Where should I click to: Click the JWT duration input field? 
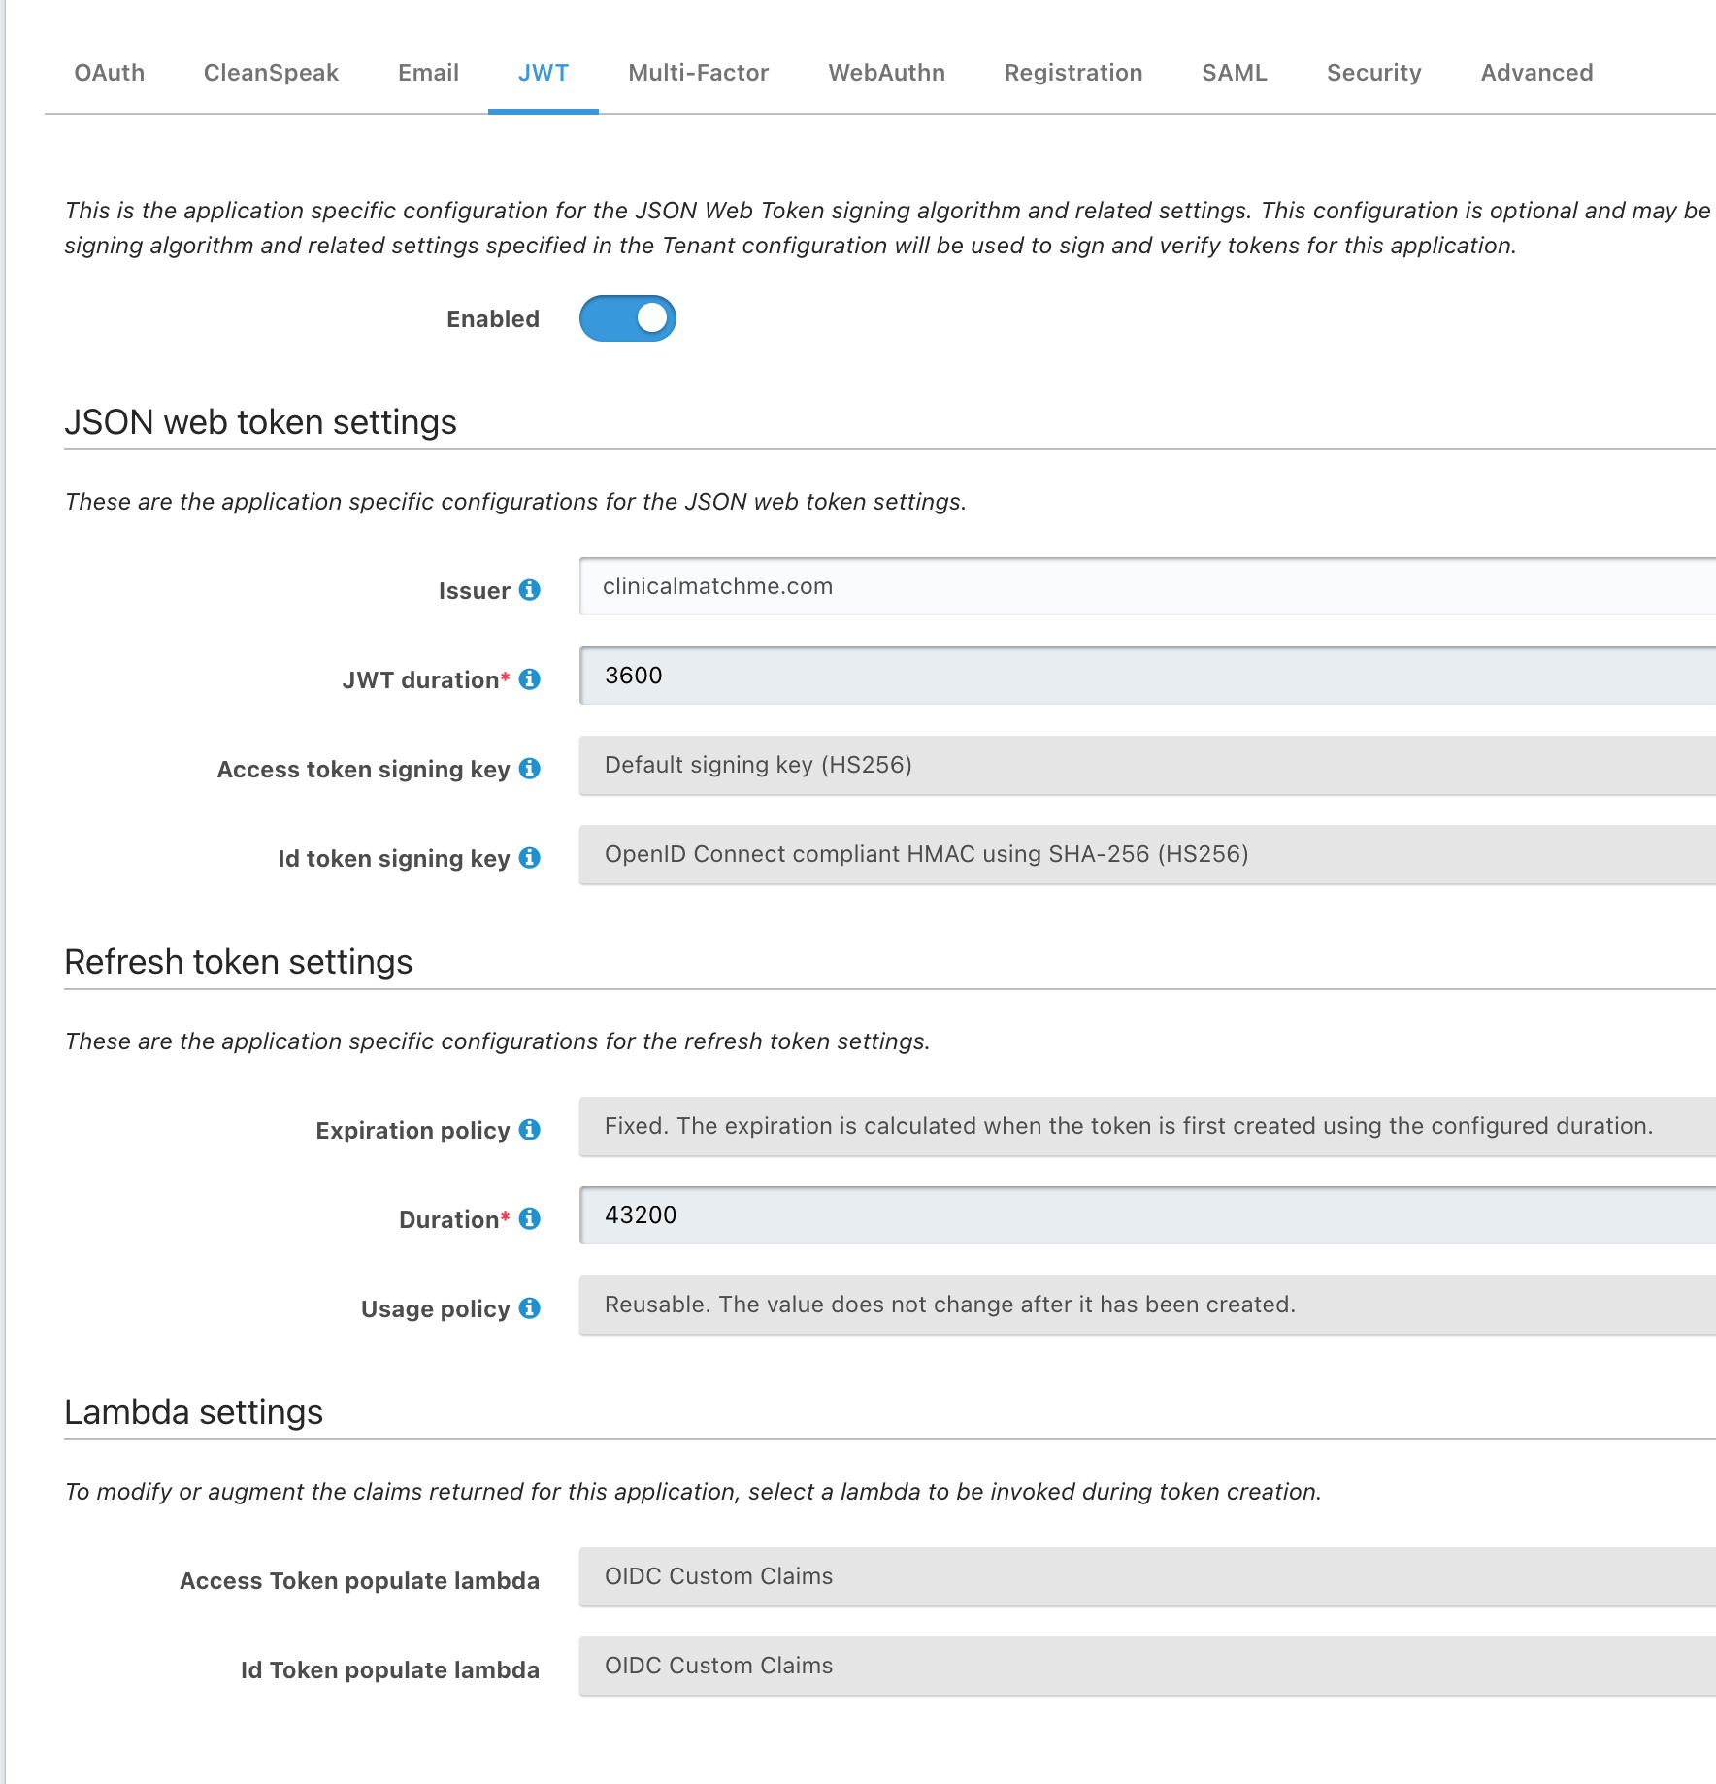tap(1147, 676)
